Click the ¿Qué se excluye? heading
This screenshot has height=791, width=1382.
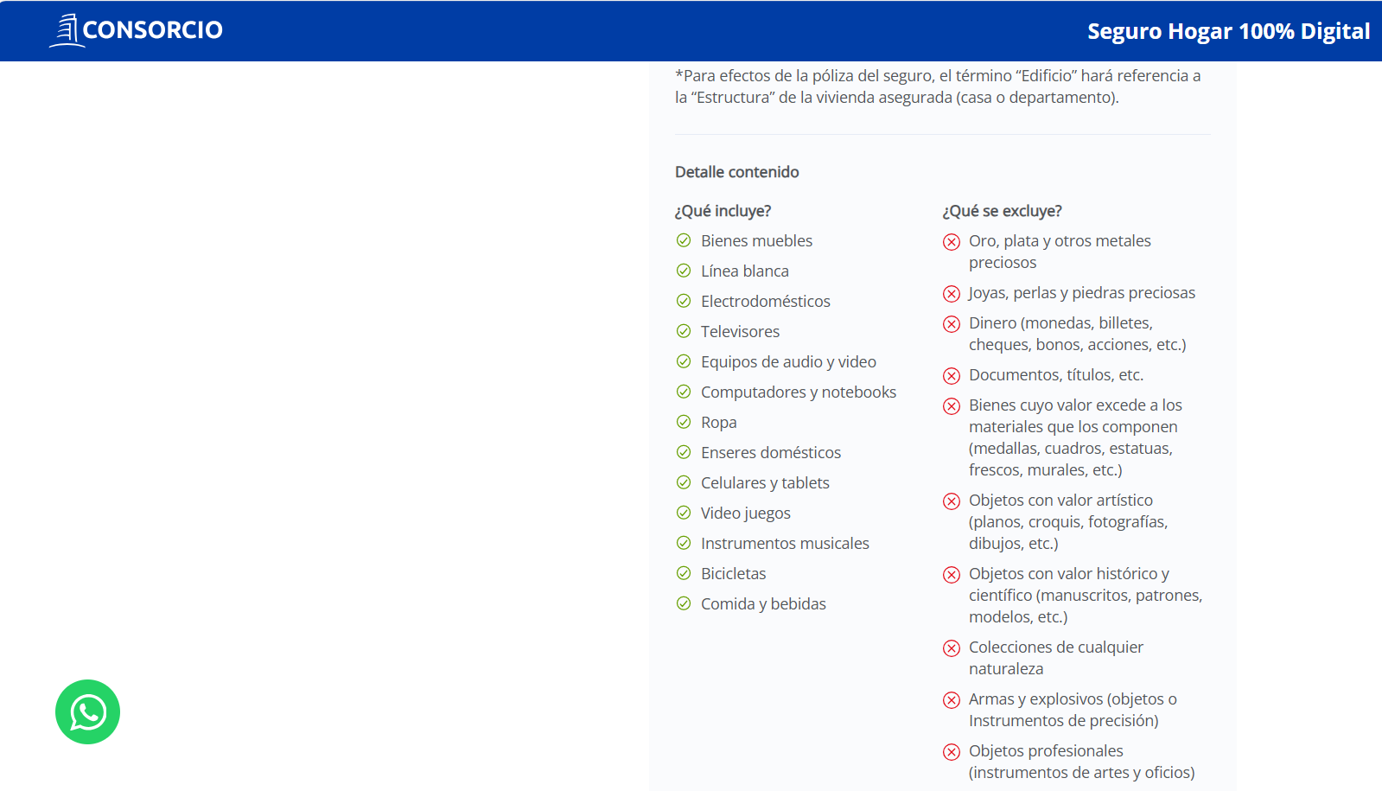[x=1003, y=211]
